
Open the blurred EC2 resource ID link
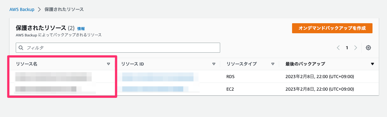153,89
